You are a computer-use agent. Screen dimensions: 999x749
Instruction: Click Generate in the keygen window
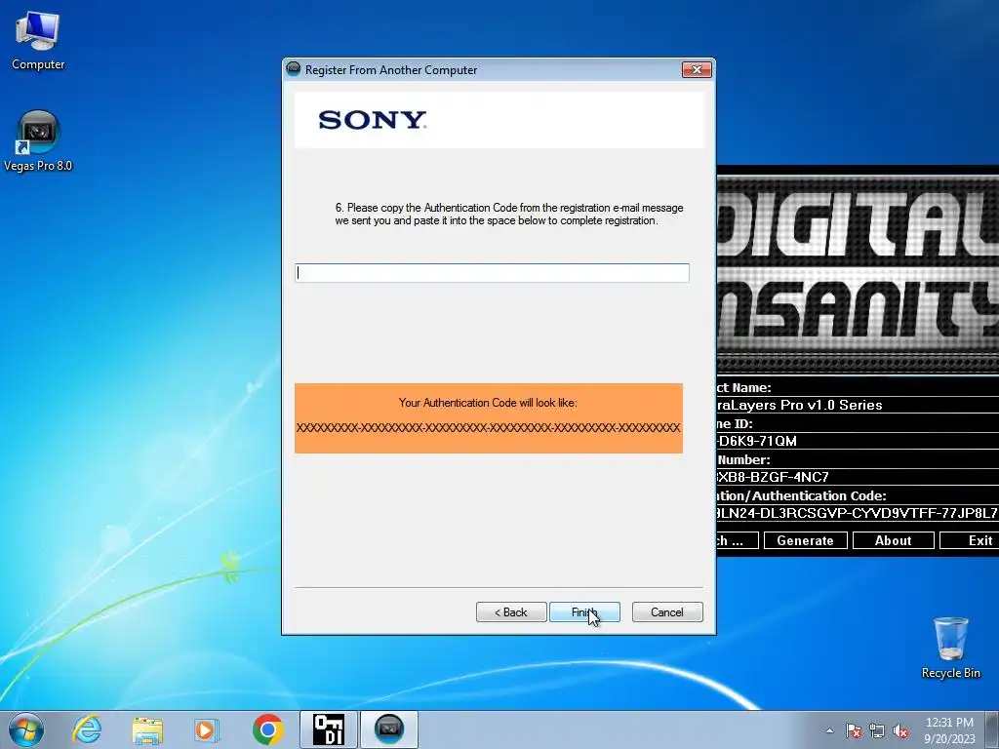[x=805, y=540]
